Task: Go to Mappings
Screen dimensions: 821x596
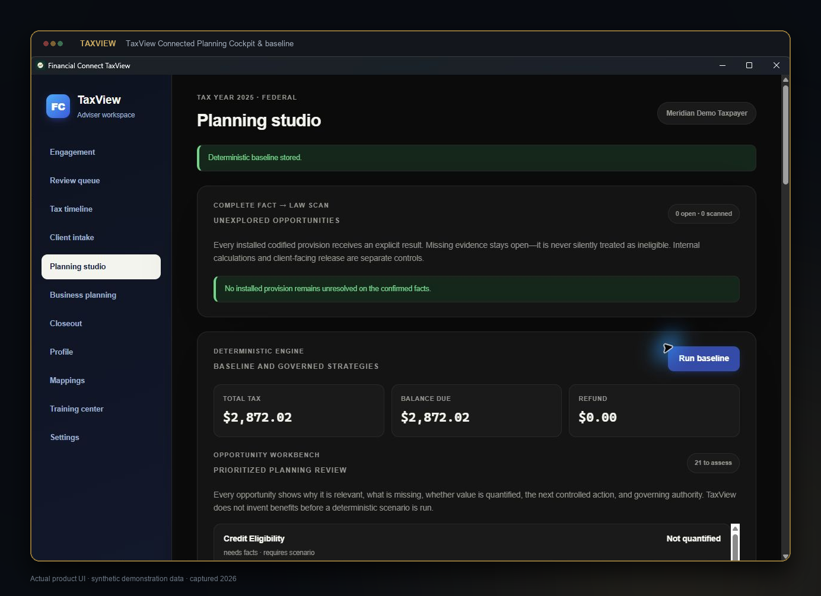Action: (101, 381)
